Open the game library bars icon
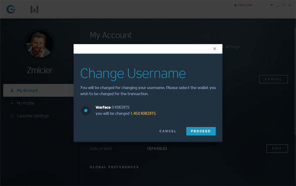This screenshot has height=186, width=296. (35, 9)
